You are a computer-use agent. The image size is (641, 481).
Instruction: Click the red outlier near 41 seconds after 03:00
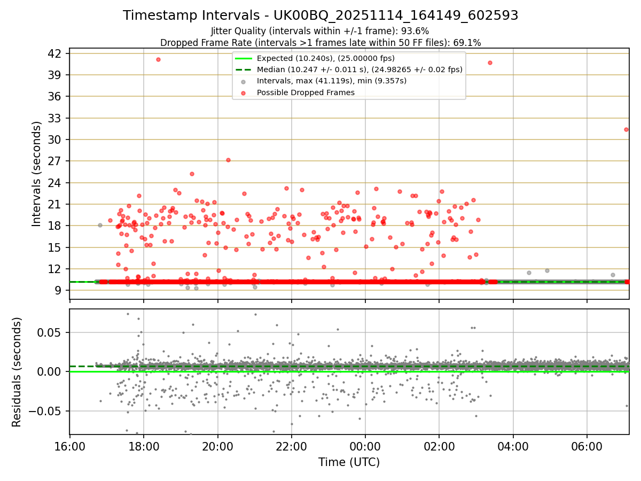490,63
